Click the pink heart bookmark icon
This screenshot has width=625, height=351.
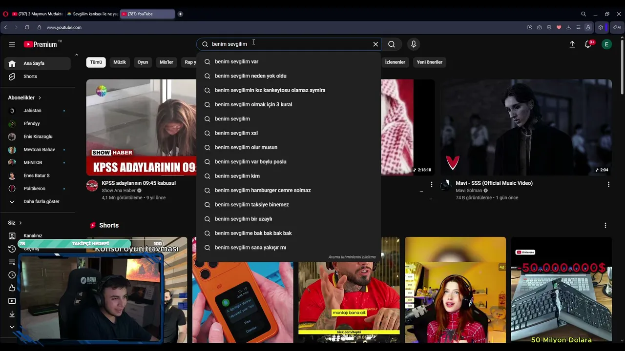(559, 27)
